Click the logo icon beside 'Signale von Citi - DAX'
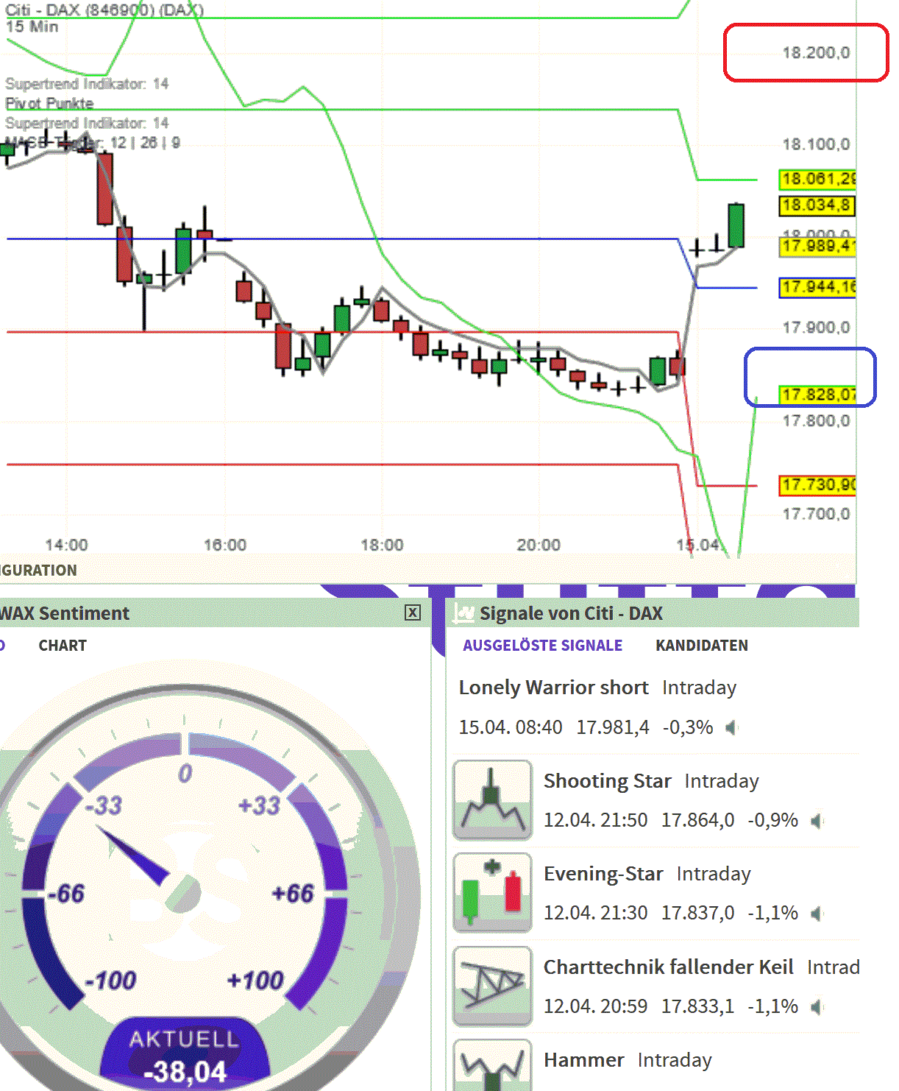The image size is (899, 1091). point(464,612)
